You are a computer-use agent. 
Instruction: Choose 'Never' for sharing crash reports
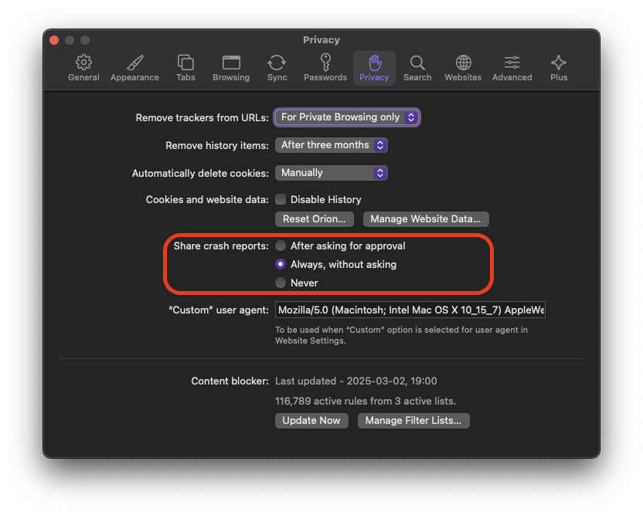pyautogui.click(x=281, y=283)
